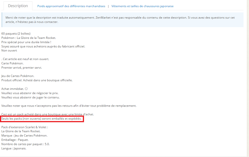Click the line about buying from official manufacturer

click(x=43, y=46)
